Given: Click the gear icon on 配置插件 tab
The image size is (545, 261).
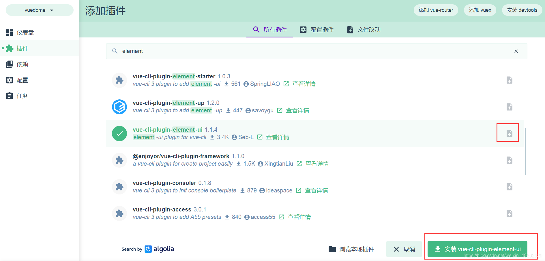Looking at the screenshot, I should pyautogui.click(x=303, y=30).
